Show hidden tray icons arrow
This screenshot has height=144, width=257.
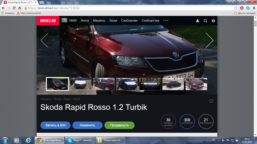click(x=219, y=141)
